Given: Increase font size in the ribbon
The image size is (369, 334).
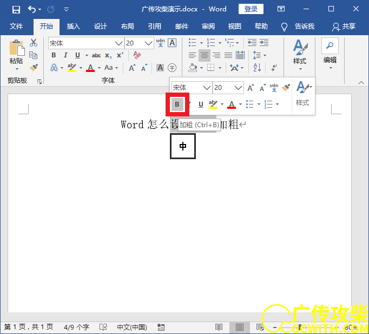Looking at the screenshot, I should coord(132,68).
